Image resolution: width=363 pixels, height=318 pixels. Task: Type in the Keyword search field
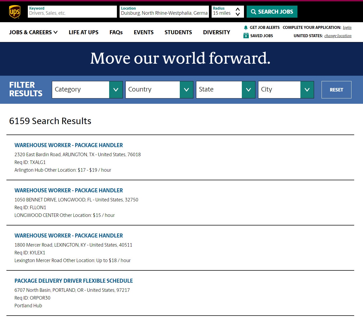tap(72, 13)
